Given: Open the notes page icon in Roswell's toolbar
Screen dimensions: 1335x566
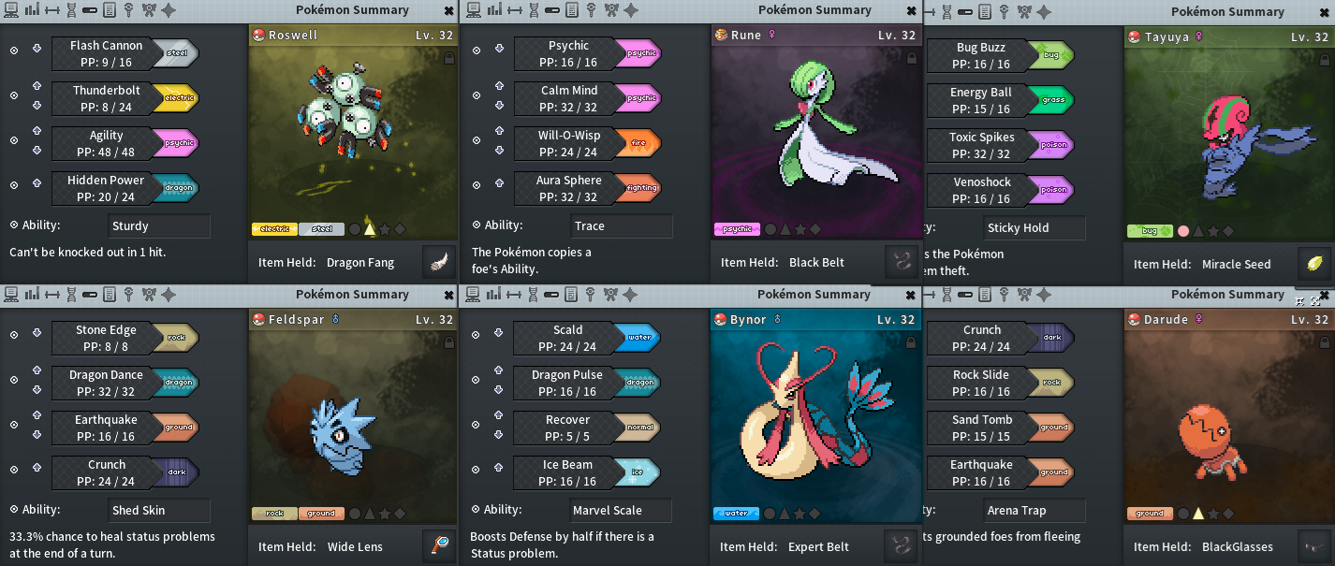Looking at the screenshot, I should pyautogui.click(x=110, y=10).
